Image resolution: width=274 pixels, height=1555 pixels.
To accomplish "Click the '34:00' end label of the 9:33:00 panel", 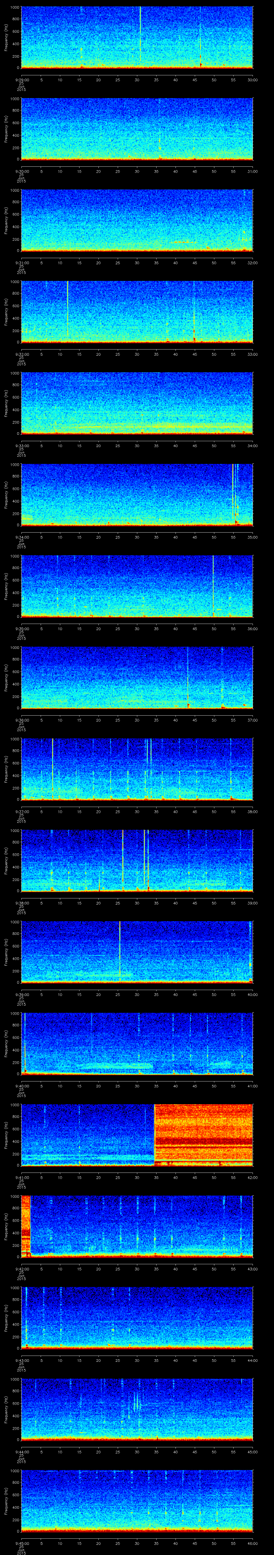I will coord(252,445).
